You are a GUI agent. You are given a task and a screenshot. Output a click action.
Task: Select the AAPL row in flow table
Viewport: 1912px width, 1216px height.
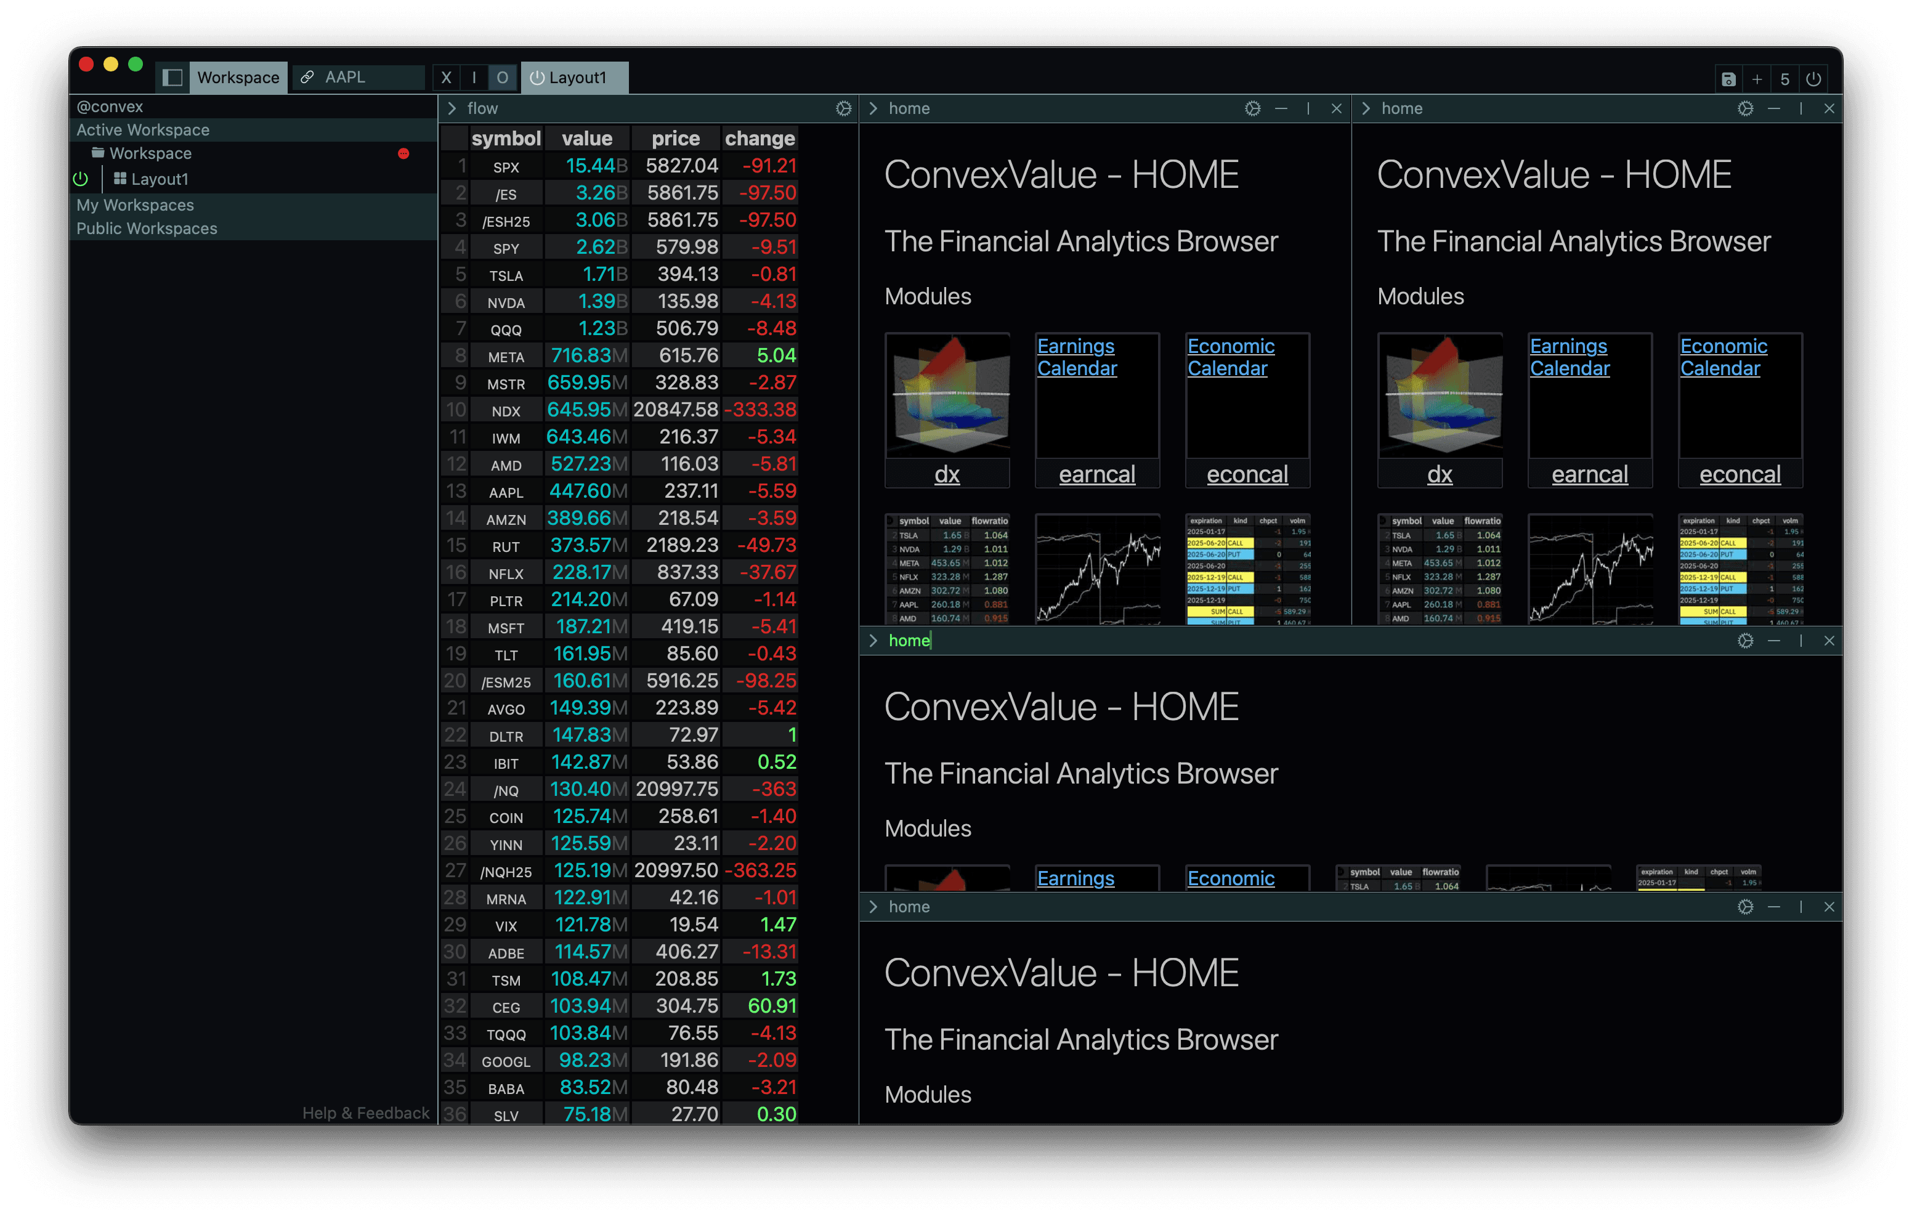click(619, 491)
